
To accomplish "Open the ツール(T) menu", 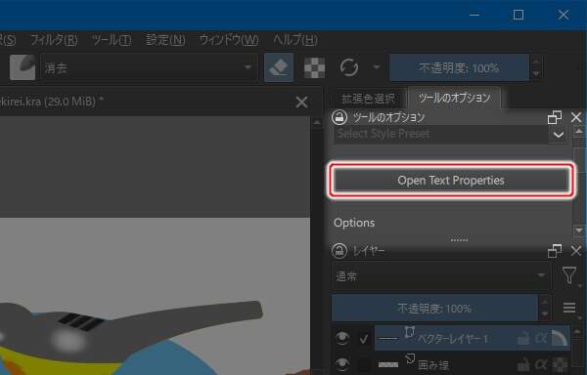I will (112, 40).
